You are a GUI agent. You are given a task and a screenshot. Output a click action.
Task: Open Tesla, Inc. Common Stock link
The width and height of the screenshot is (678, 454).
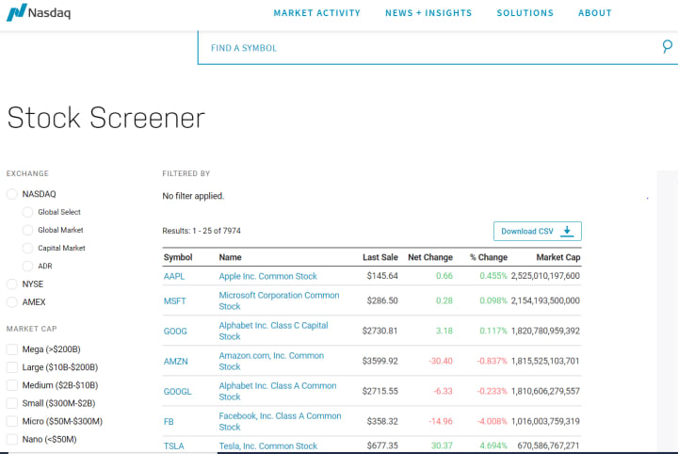pyautogui.click(x=267, y=446)
